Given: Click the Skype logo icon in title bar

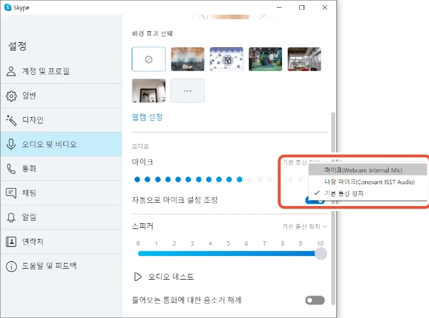Looking at the screenshot, I should 8,8.
